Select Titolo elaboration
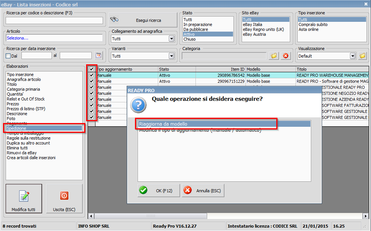This screenshot has height=231, width=371. [12, 84]
